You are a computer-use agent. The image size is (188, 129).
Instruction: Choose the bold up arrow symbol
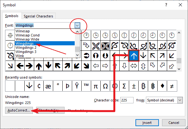tap(39, 66)
